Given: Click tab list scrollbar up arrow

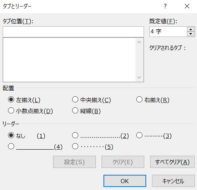Looking at the screenshot, I should pos(139,42).
